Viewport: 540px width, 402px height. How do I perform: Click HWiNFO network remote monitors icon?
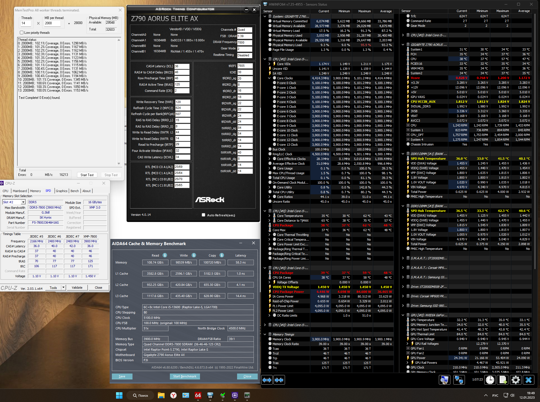coord(459,380)
